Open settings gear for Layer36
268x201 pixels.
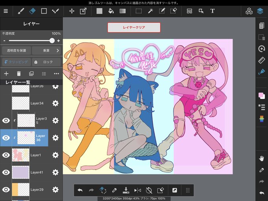point(56,138)
